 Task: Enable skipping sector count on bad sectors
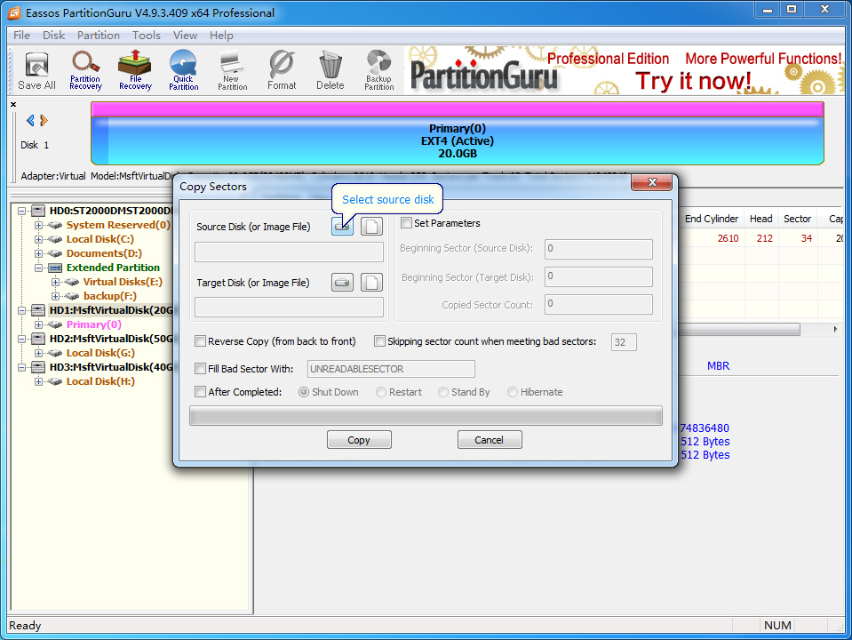[380, 341]
